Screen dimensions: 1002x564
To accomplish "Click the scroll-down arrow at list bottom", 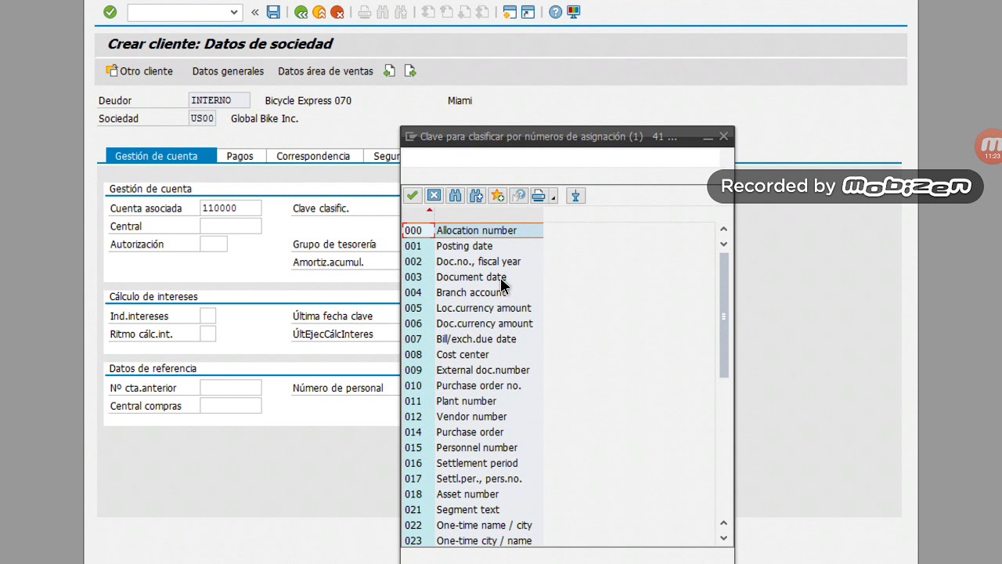I will (723, 538).
